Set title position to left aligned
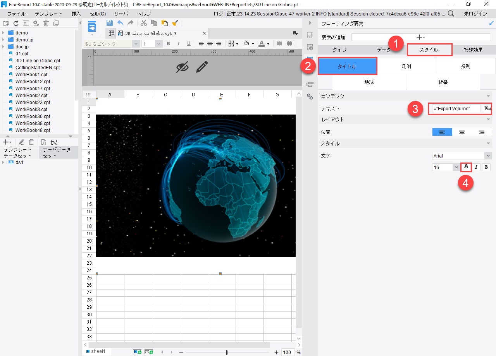 click(442, 132)
